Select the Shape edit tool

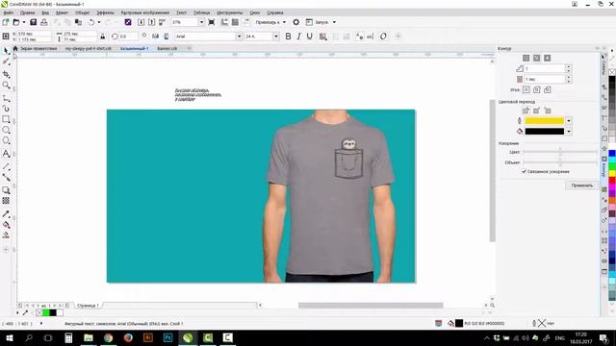pyautogui.click(x=6, y=62)
